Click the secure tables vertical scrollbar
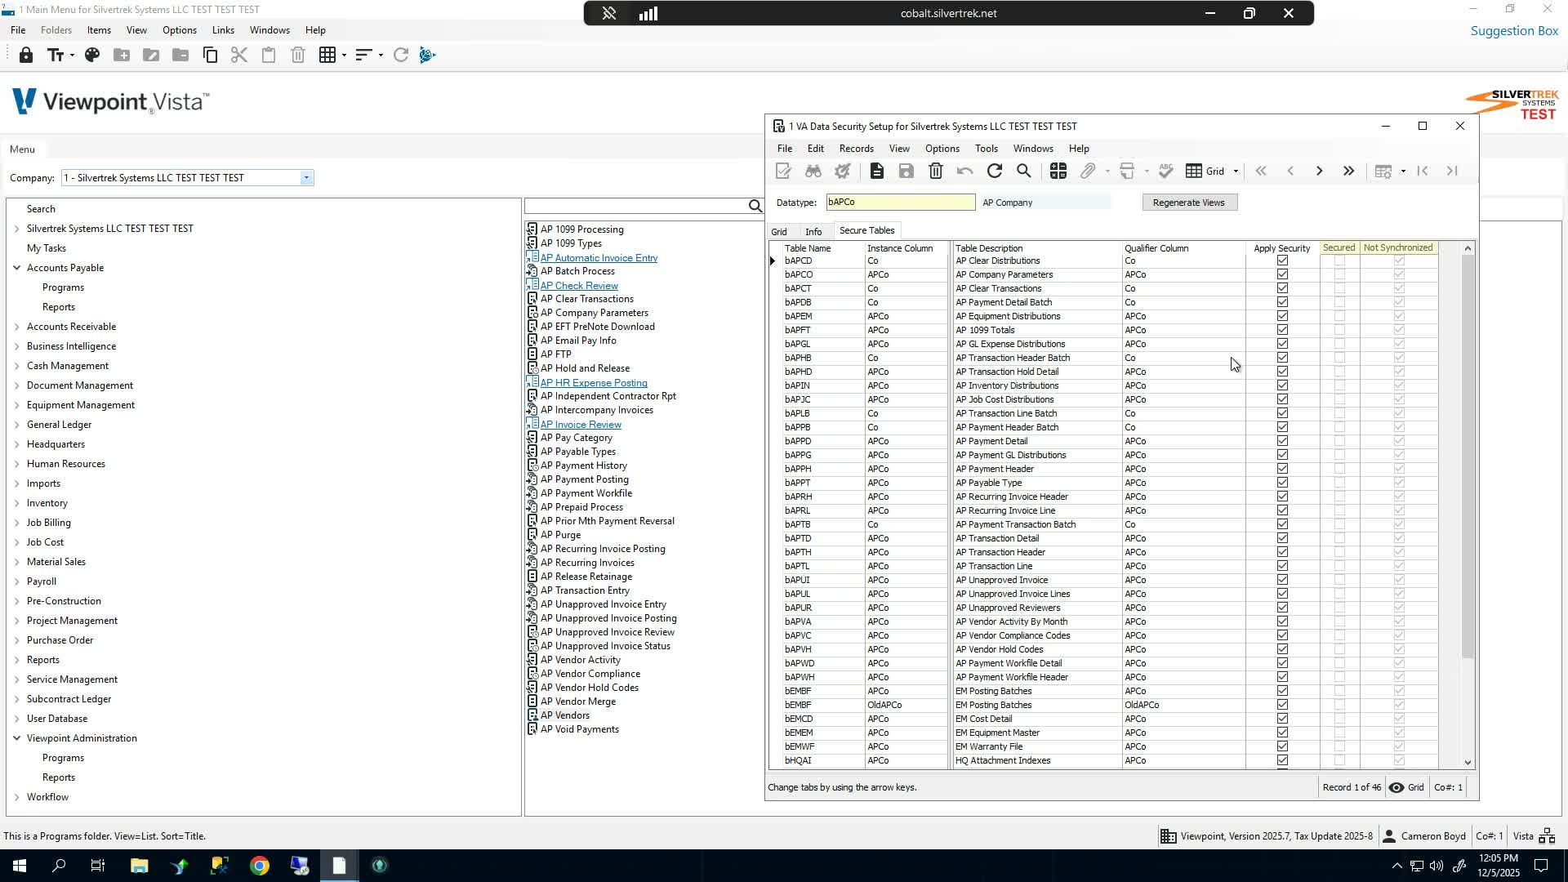Image resolution: width=1568 pixels, height=882 pixels. point(1468,457)
